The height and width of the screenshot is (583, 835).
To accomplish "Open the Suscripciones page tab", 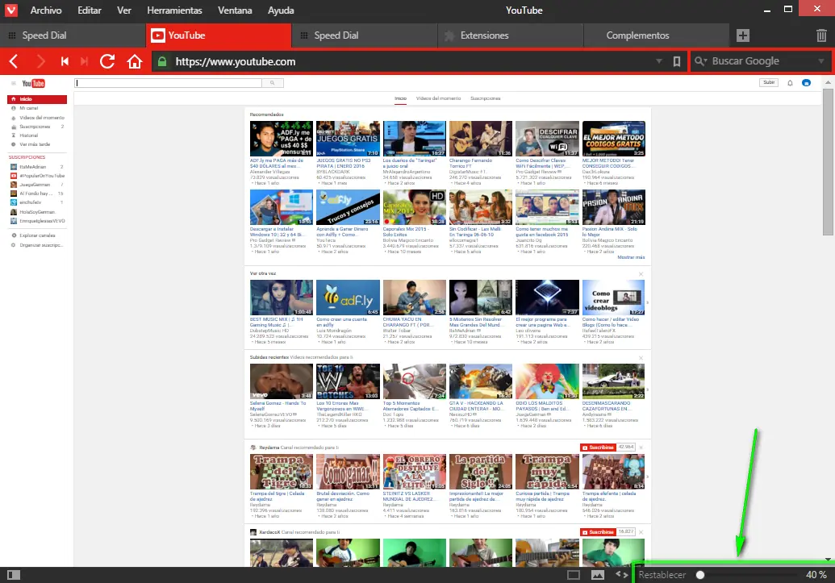I will coord(485,98).
